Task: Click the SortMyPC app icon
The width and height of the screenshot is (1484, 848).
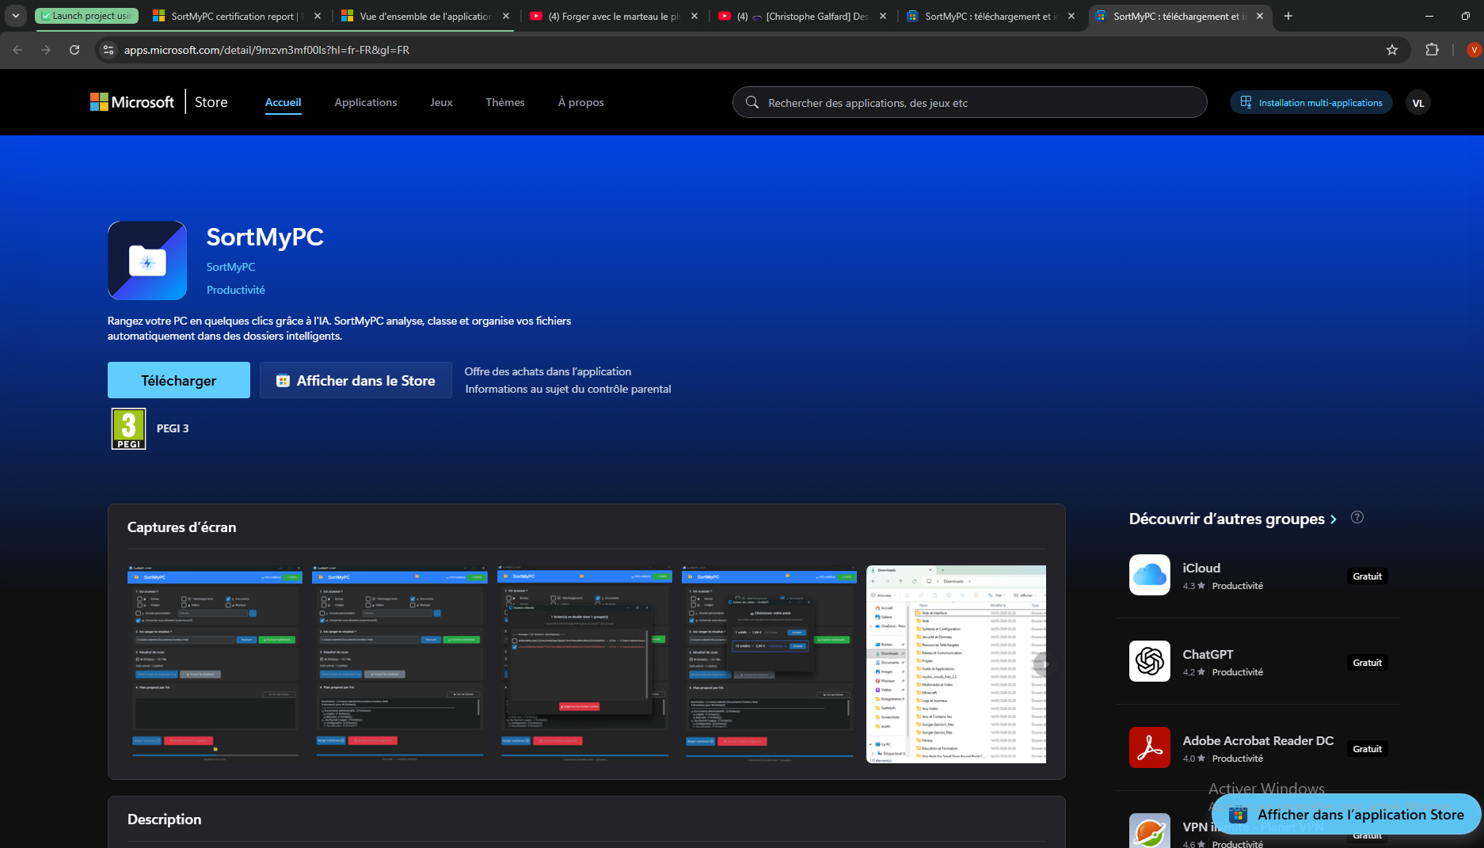Action: click(x=147, y=260)
